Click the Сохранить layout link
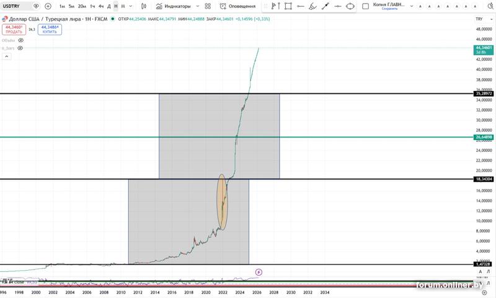 (390, 9)
